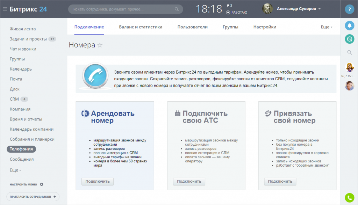Open the green chat messages icon

pos(349,39)
